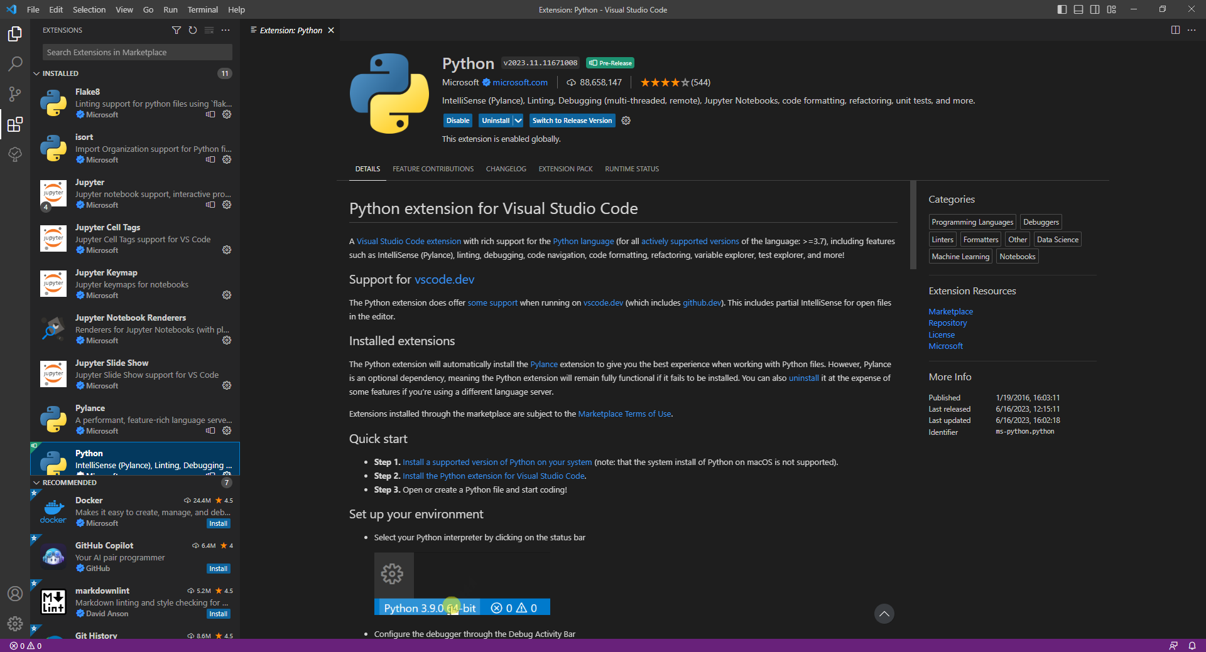The width and height of the screenshot is (1206, 652).
Task: Toggle secondary side bar visibility
Action: [x=1095, y=9]
